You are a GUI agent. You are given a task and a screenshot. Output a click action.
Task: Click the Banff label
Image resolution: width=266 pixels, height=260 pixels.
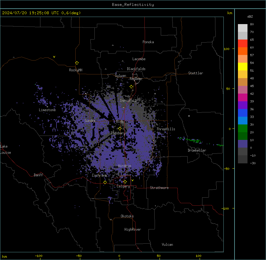coord(38,175)
